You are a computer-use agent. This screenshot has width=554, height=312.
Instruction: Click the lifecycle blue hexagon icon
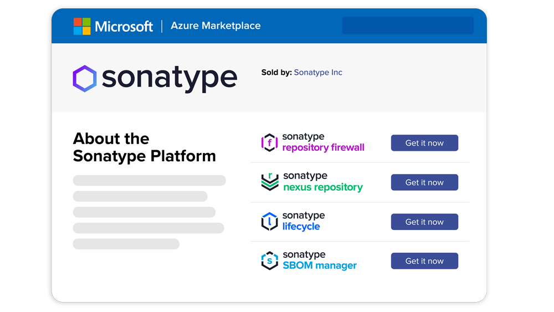tap(269, 221)
